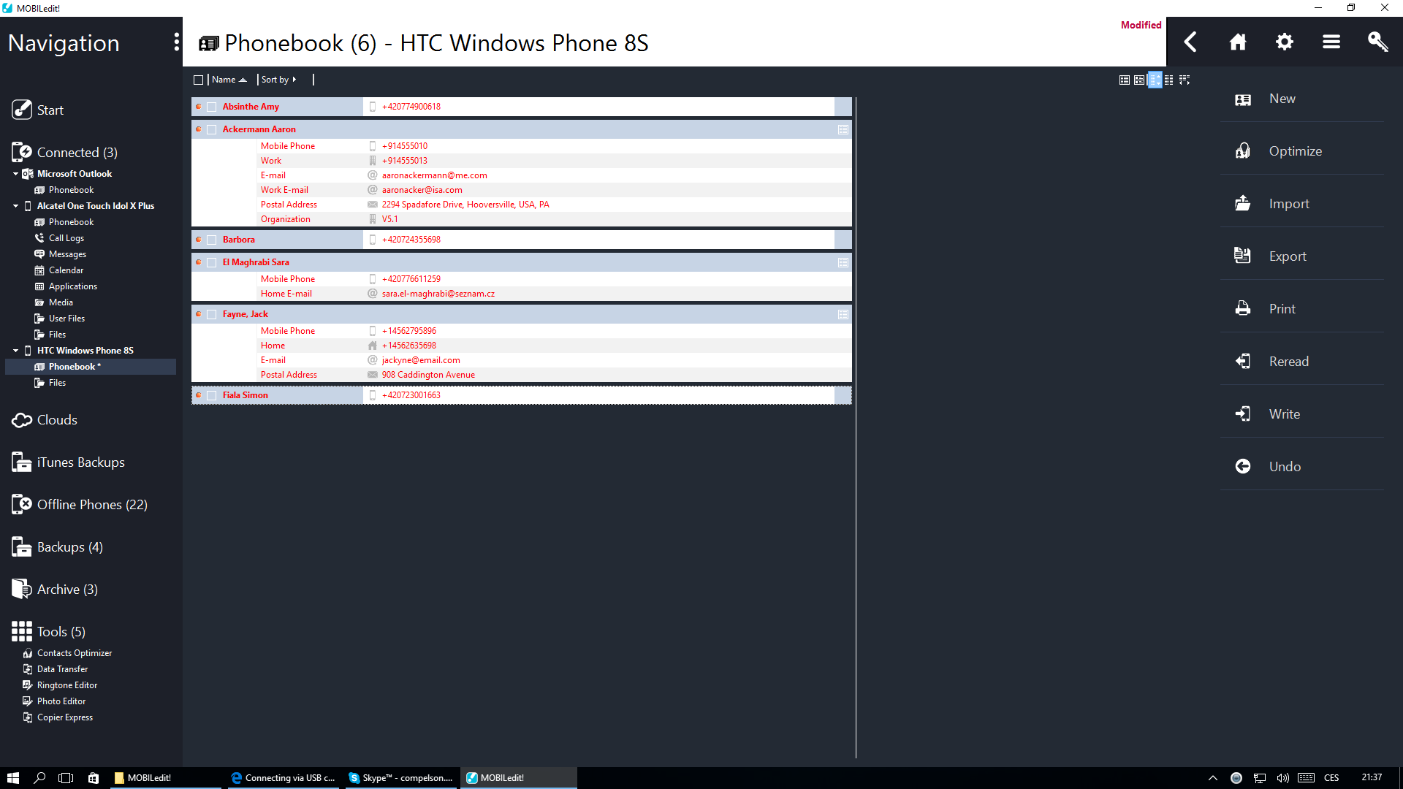Click the Home icon in top toolbar
1403x789 pixels.
click(x=1237, y=42)
